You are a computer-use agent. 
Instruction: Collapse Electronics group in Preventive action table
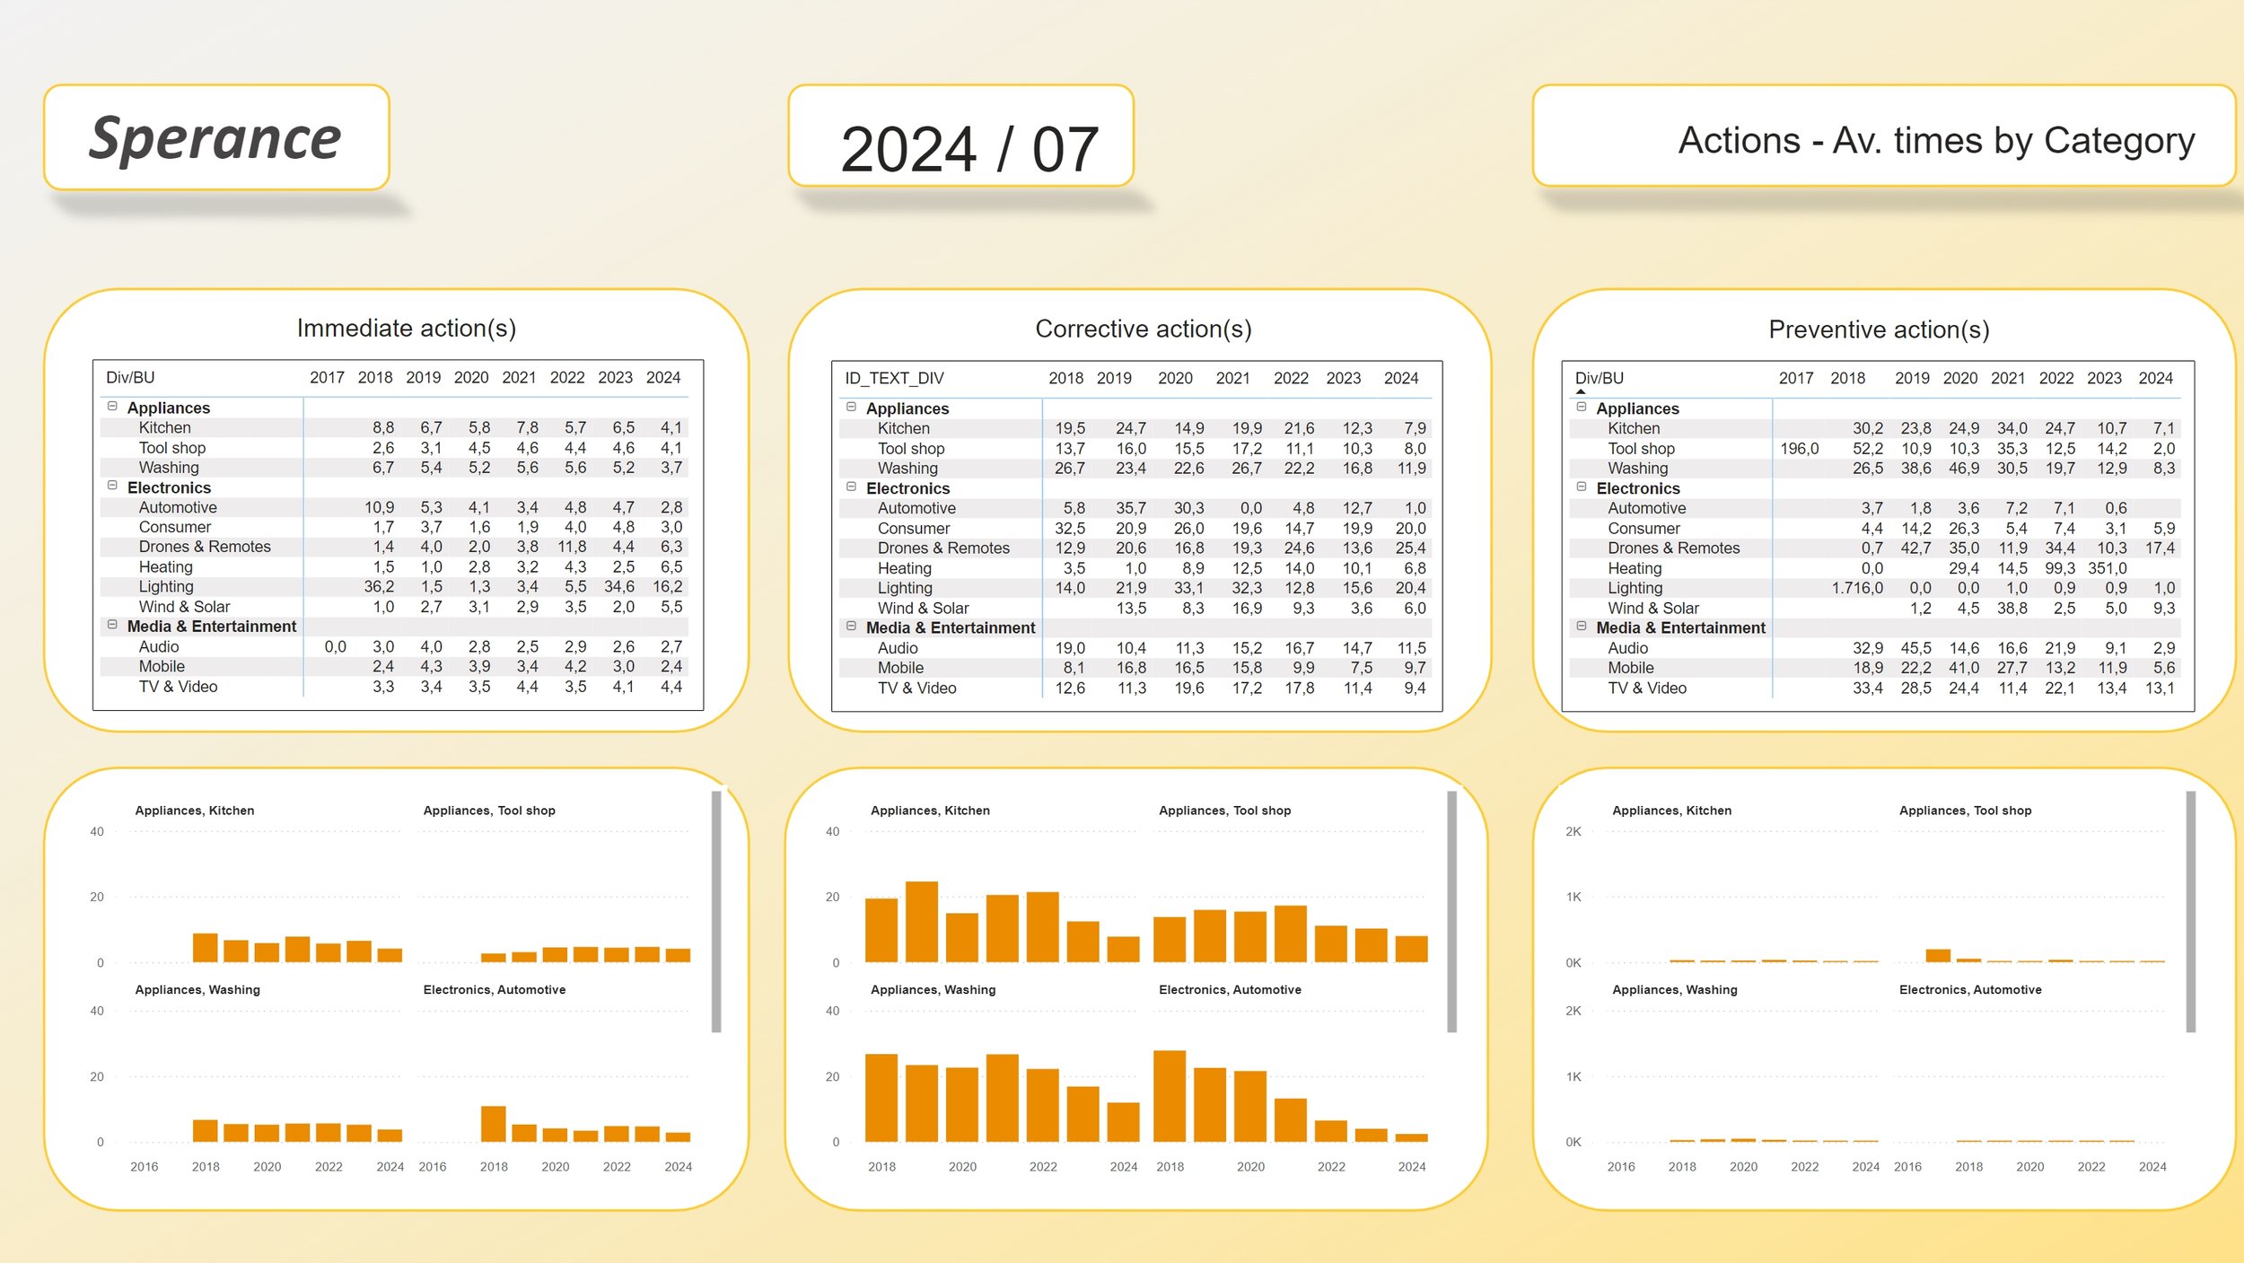pyautogui.click(x=1582, y=487)
